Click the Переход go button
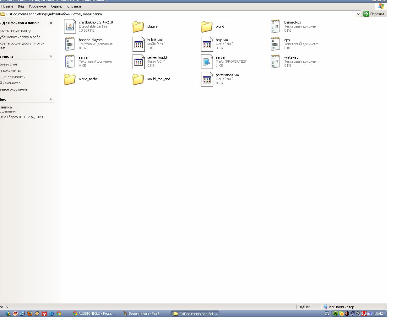Image resolution: width=402 pixels, height=321 pixels. (x=374, y=14)
